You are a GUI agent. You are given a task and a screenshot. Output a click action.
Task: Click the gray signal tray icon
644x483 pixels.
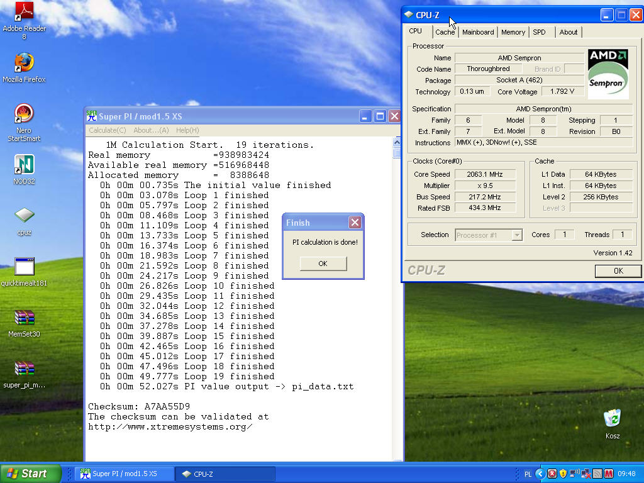tap(597, 474)
